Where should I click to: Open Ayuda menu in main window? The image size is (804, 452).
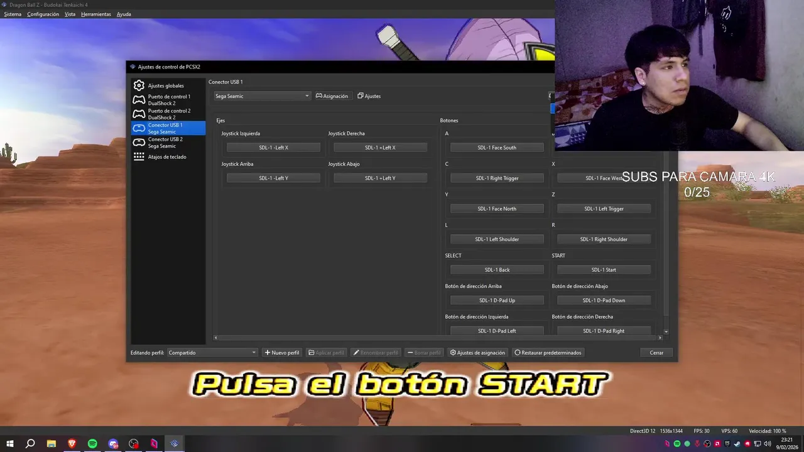(x=124, y=14)
